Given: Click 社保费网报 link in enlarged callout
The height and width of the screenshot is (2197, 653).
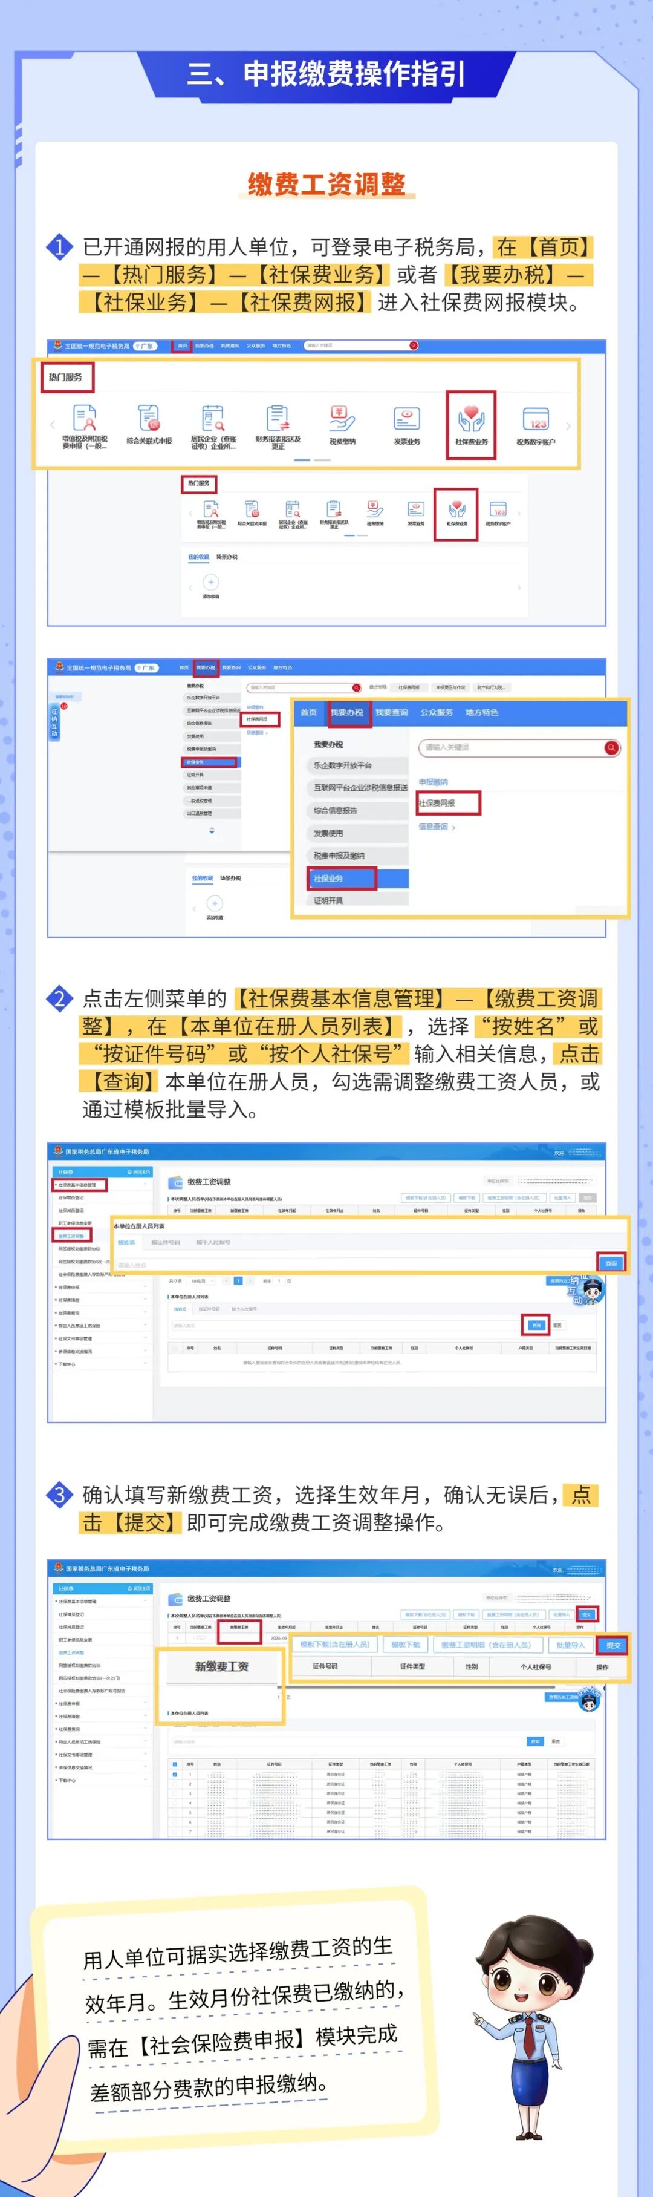Looking at the screenshot, I should click(437, 802).
